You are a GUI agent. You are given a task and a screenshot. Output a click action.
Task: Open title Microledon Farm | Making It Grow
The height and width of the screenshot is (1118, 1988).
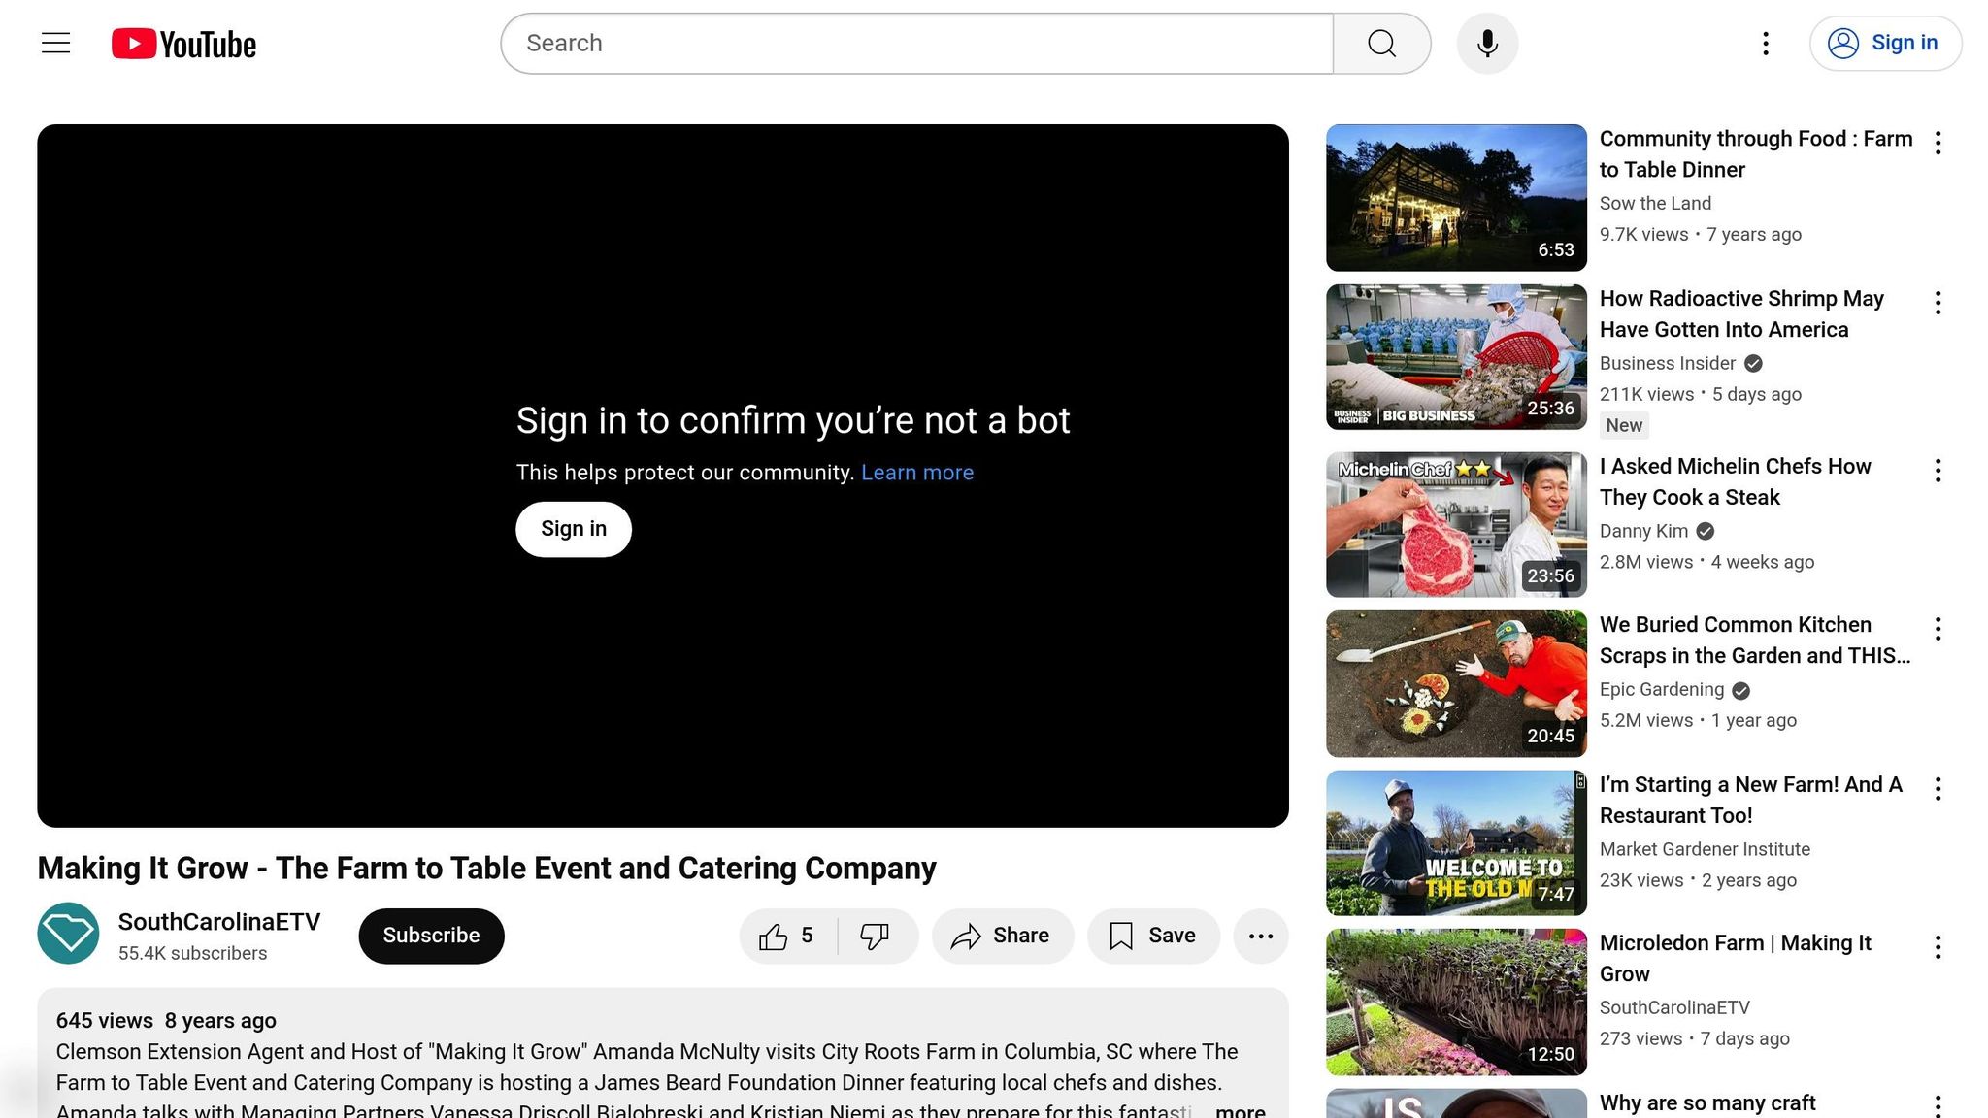1736,959
